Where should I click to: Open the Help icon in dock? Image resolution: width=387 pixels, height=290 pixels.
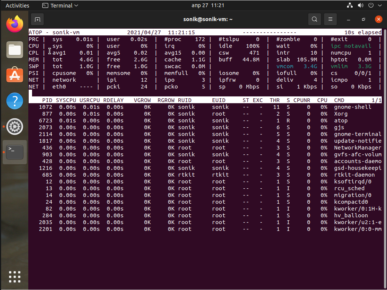point(15,101)
